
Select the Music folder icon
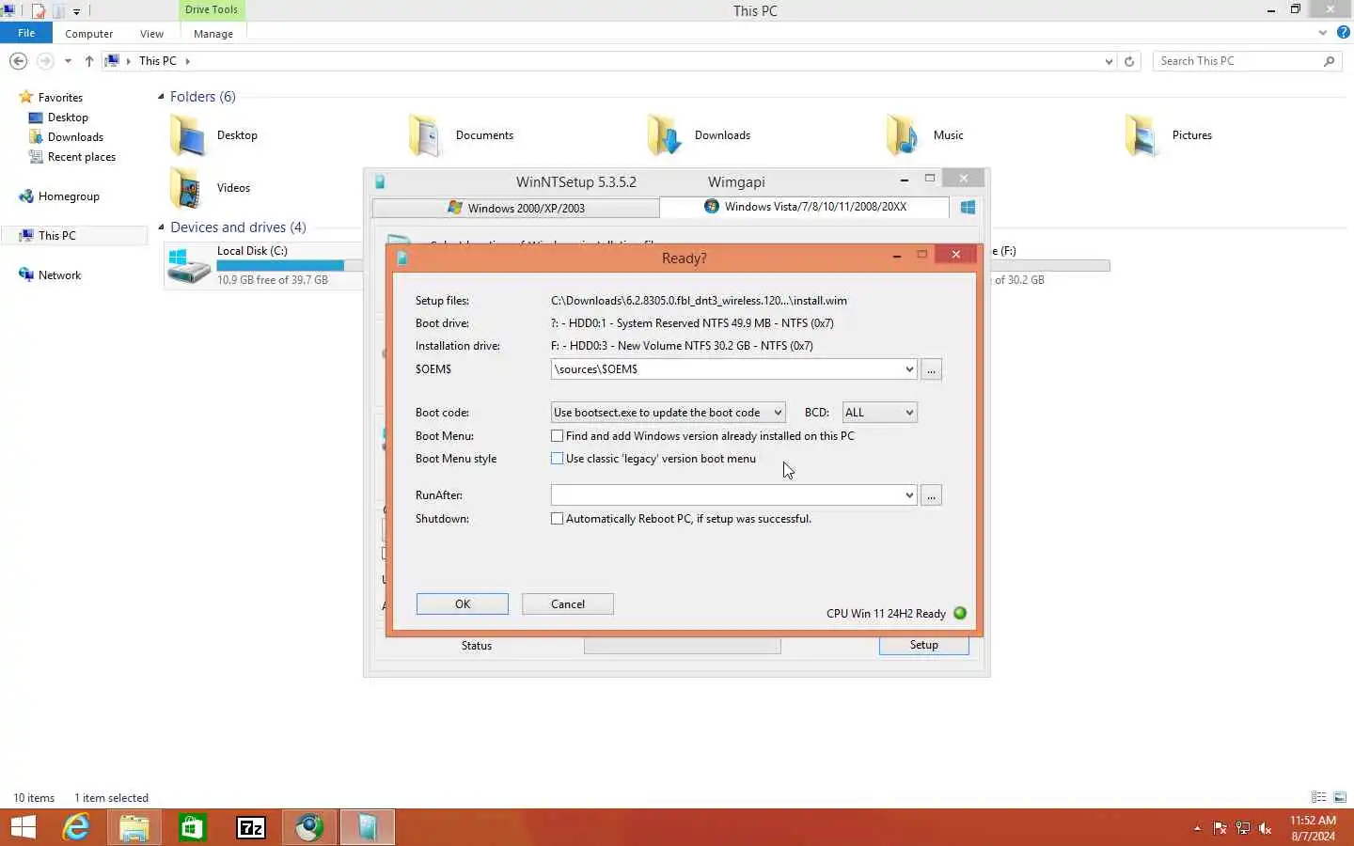pyautogui.click(x=904, y=135)
